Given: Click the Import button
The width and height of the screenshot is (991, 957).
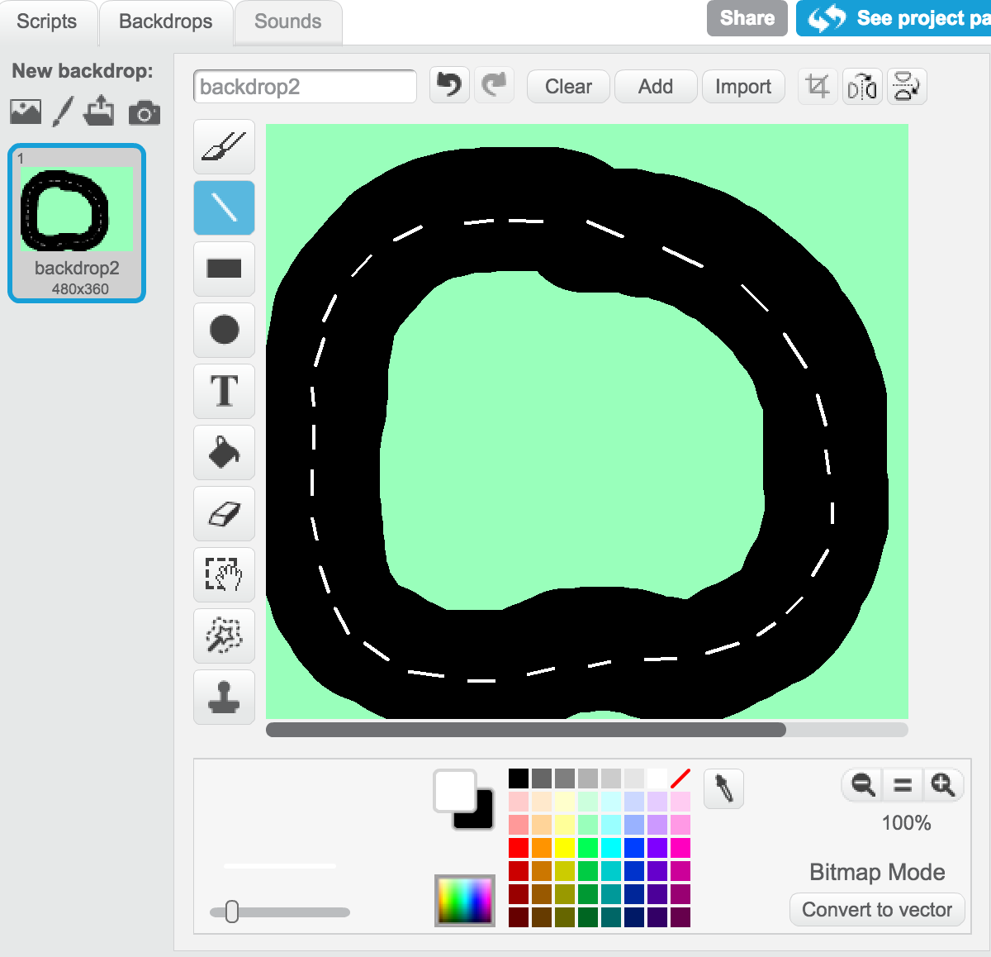Looking at the screenshot, I should [743, 87].
